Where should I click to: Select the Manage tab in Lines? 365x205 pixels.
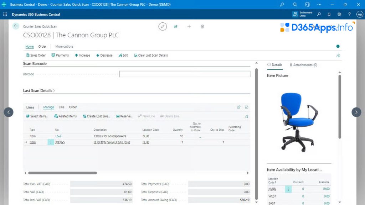[x=48, y=107]
